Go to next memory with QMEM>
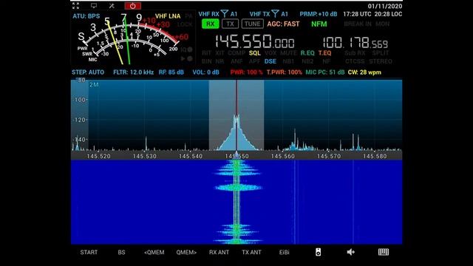The image size is (473, 266). [x=186, y=252]
